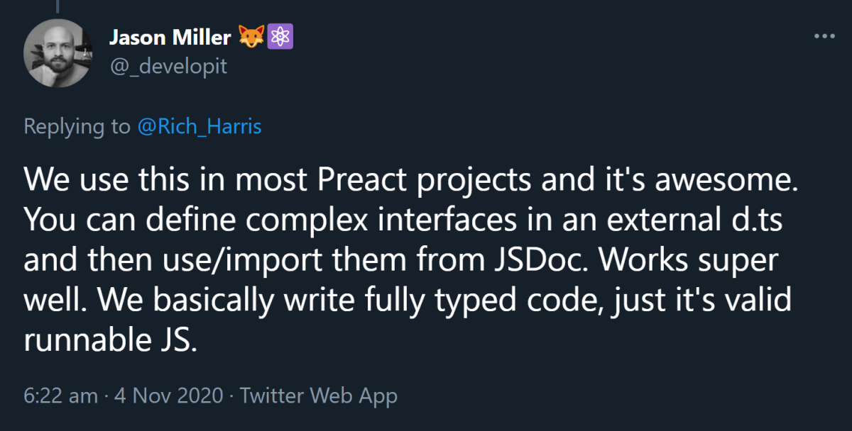Viewport: 852px width, 431px height.
Task: Open Jason Miller's profile avatar photo
Action: 58,52
